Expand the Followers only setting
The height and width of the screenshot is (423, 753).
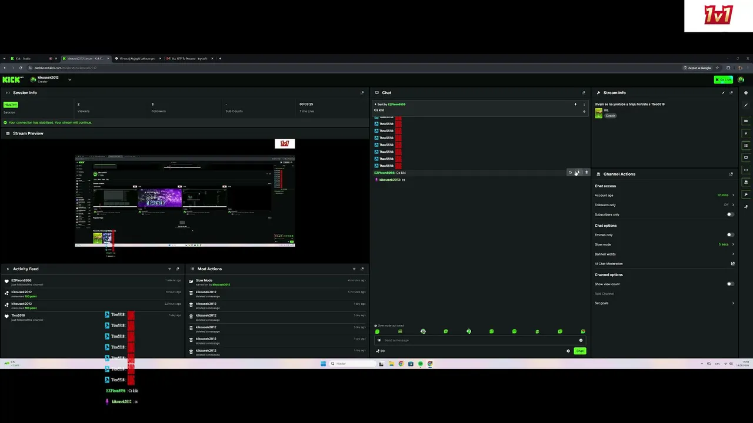733,205
